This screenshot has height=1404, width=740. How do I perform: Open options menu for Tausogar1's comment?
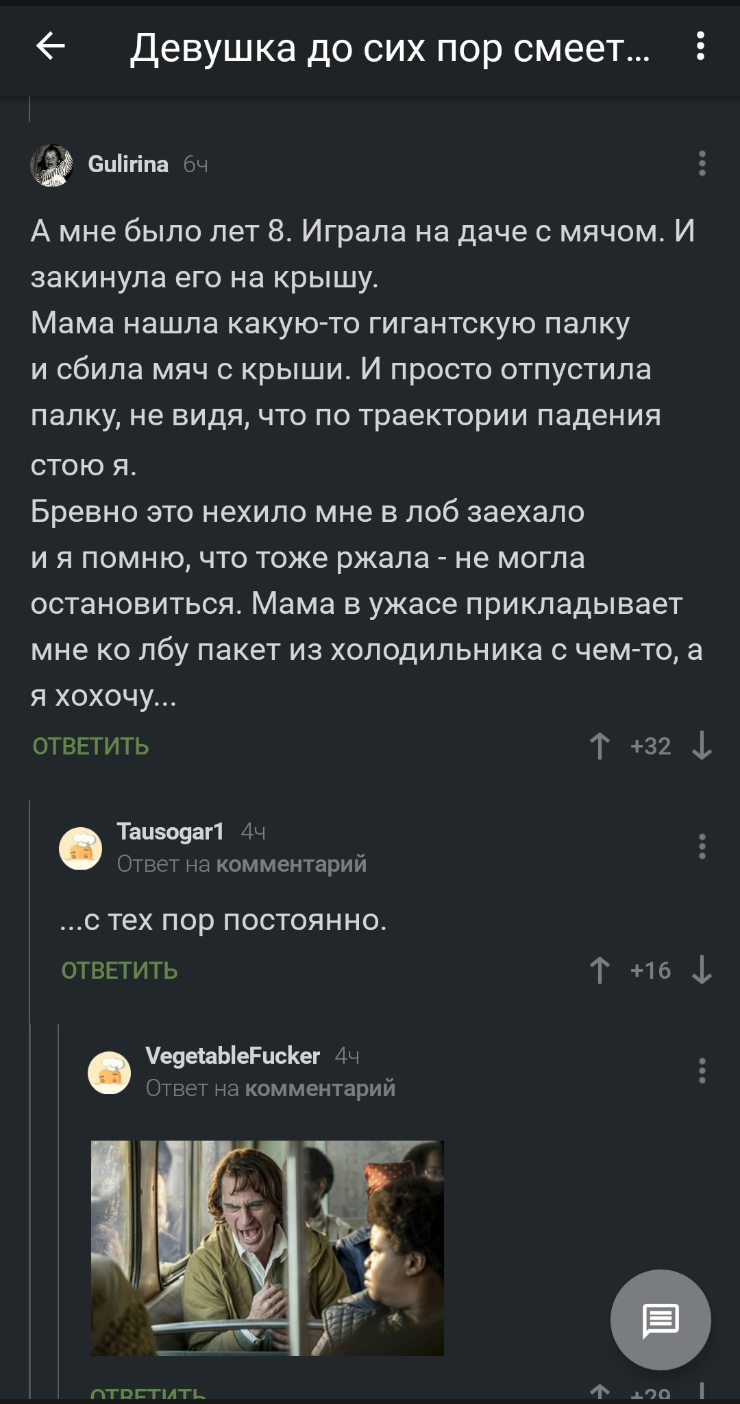click(x=702, y=846)
